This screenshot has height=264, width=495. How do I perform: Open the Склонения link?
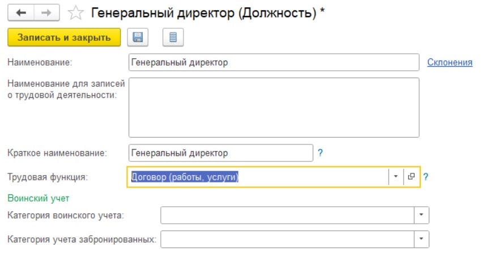click(x=450, y=62)
